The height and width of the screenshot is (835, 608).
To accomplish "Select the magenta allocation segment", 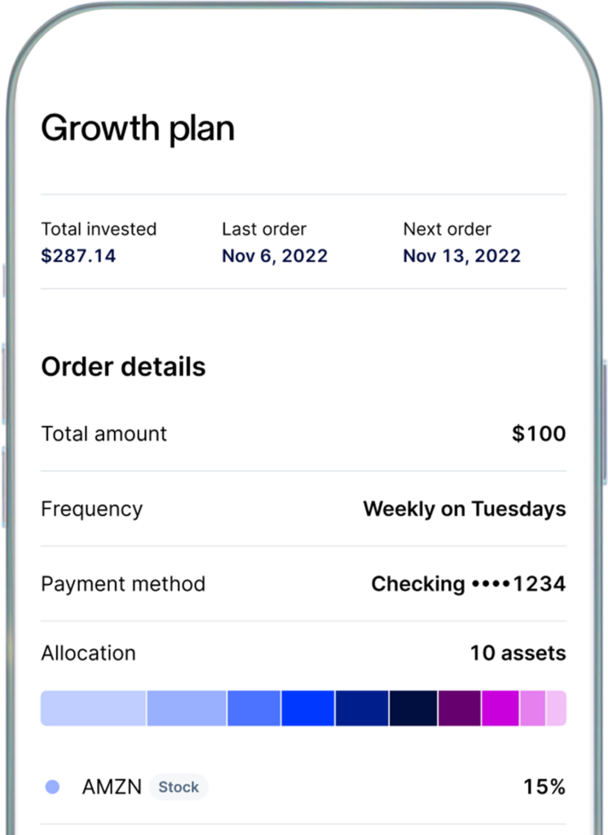I will (x=500, y=708).
